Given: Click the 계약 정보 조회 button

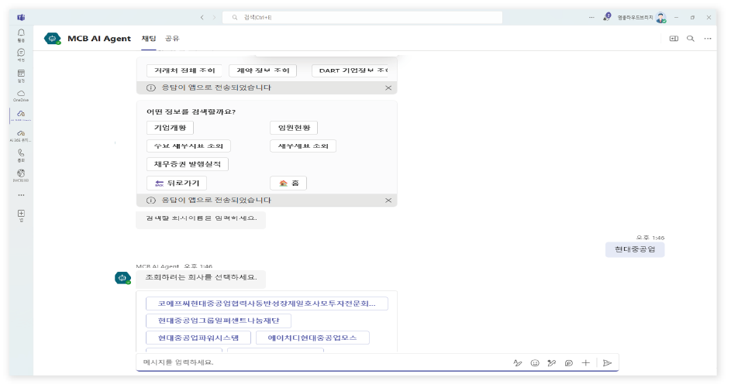Looking at the screenshot, I should coord(263,70).
